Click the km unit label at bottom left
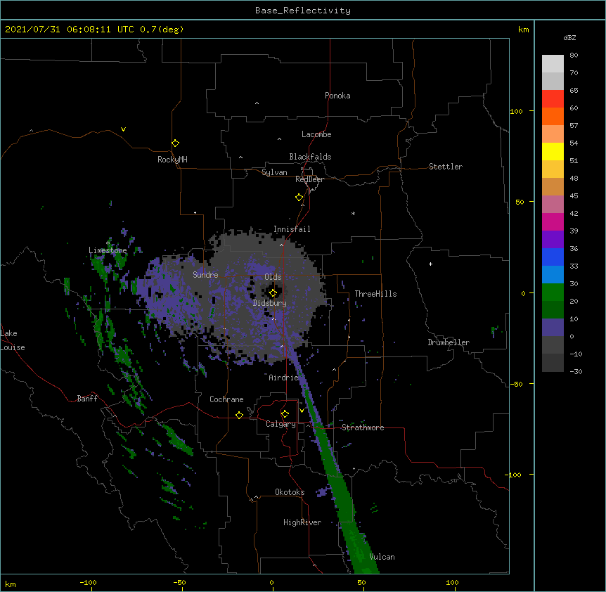This screenshot has width=606, height=592. point(11,584)
